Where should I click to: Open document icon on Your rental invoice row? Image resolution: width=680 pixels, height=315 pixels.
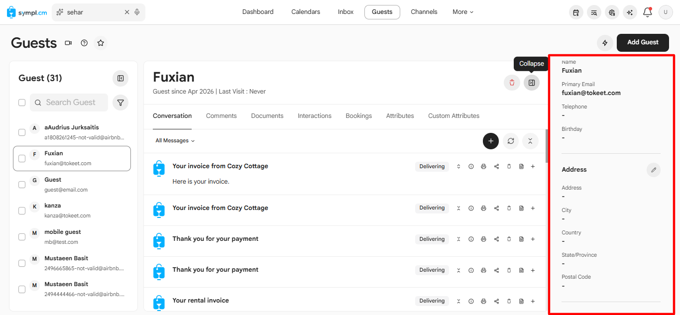521,301
